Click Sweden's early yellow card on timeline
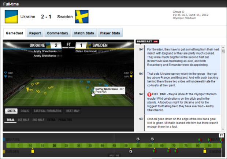 (x=33, y=151)
